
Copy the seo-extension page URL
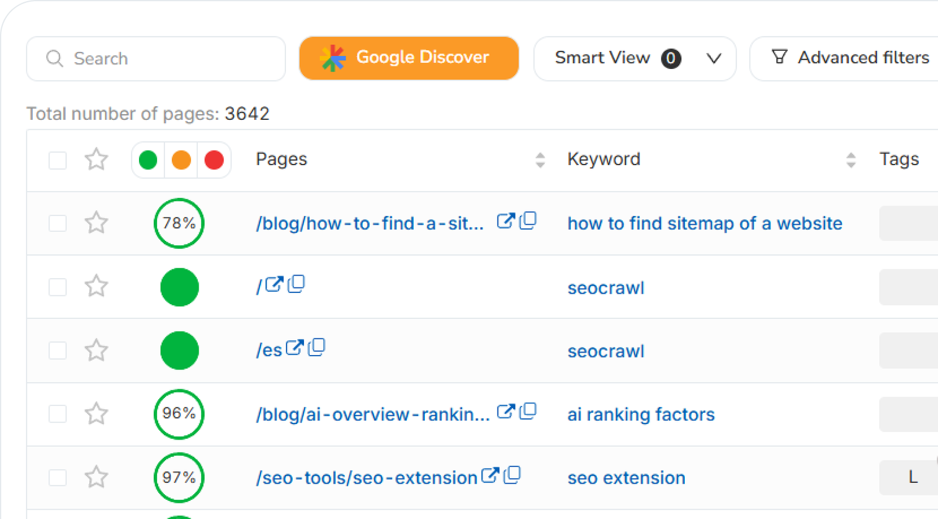[512, 475]
